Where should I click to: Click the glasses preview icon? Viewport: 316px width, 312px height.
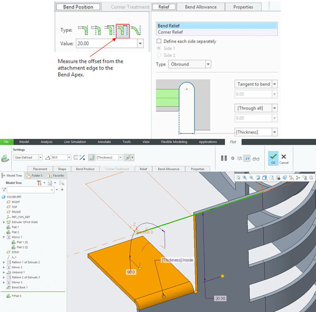(x=256, y=158)
